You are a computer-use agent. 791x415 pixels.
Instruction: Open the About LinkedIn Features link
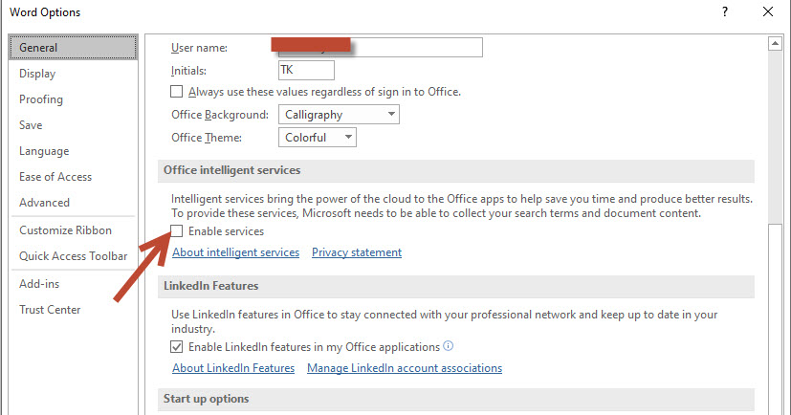click(232, 368)
